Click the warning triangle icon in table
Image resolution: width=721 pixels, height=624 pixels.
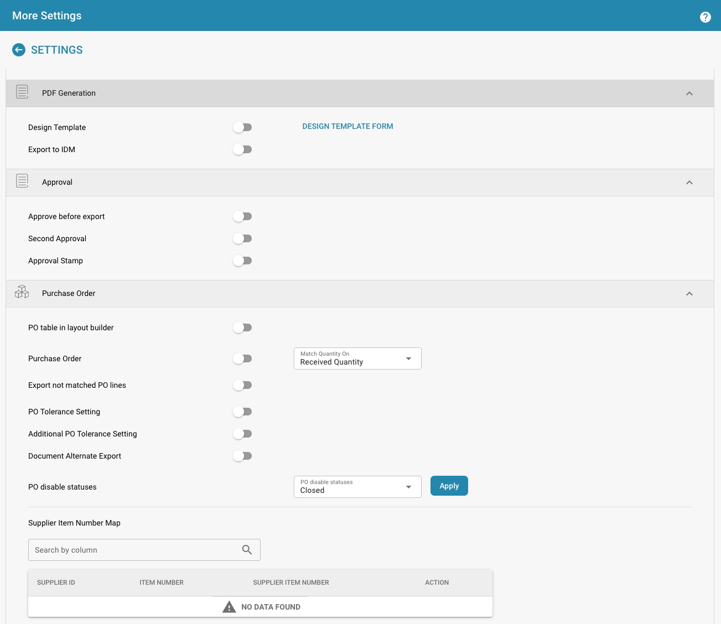229,607
